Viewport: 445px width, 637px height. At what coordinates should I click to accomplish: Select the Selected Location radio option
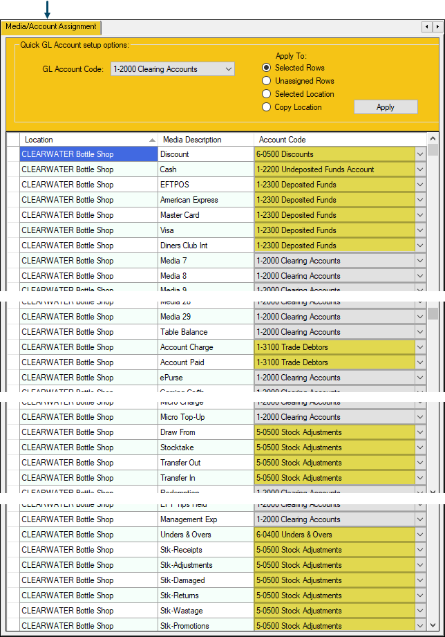pyautogui.click(x=267, y=94)
